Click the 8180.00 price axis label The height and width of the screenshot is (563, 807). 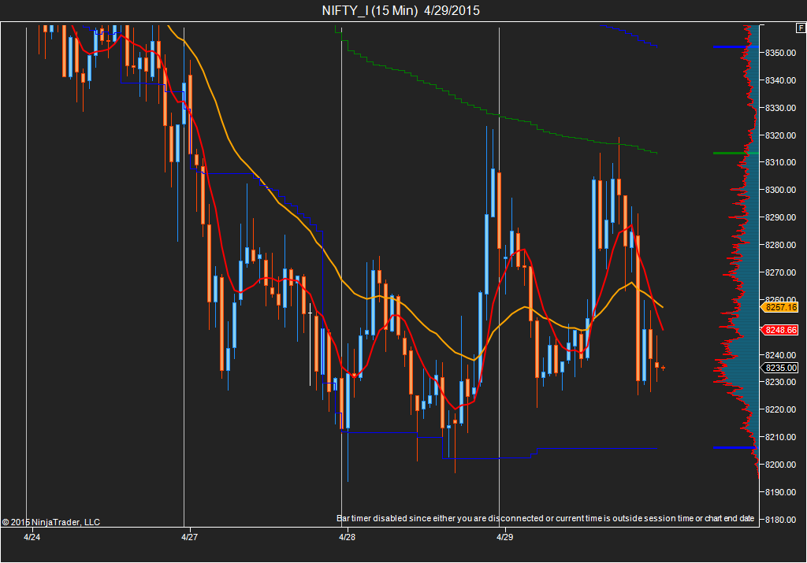click(x=780, y=519)
